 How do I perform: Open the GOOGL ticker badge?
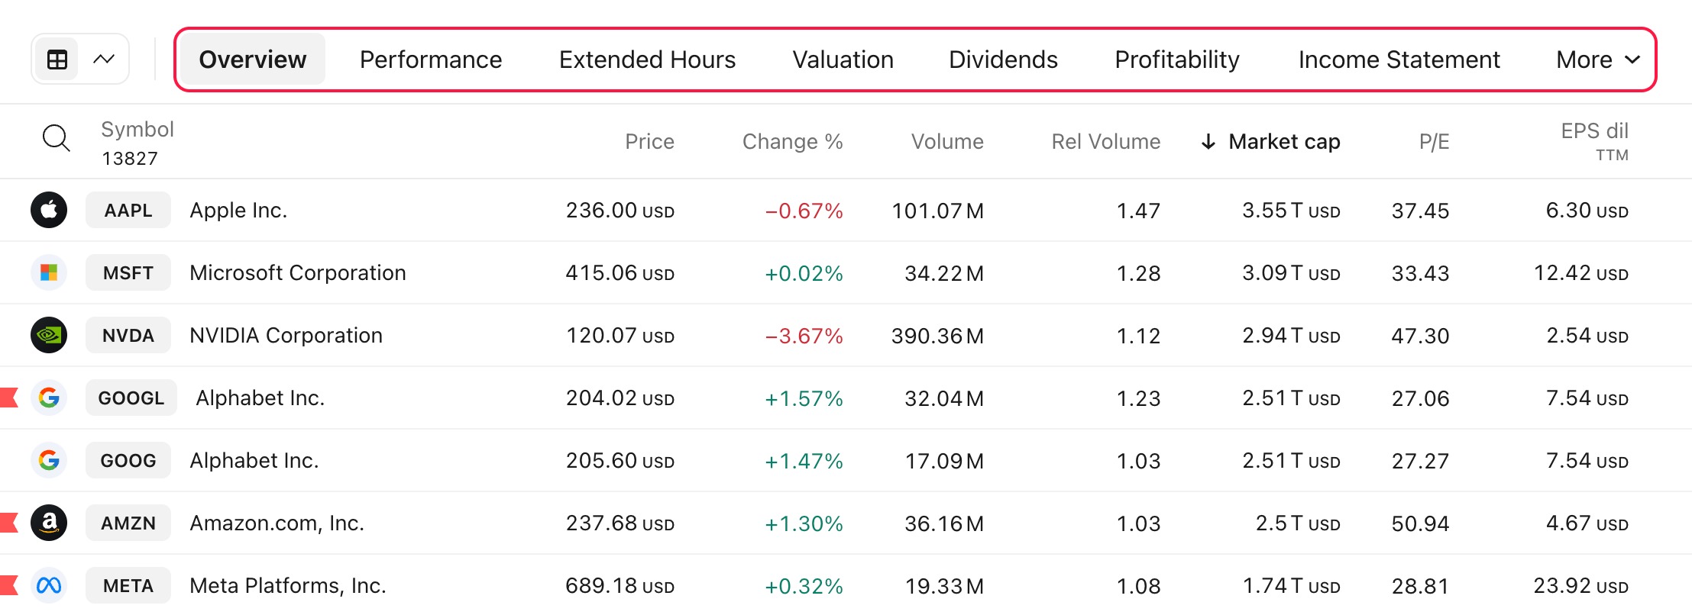pos(131,398)
